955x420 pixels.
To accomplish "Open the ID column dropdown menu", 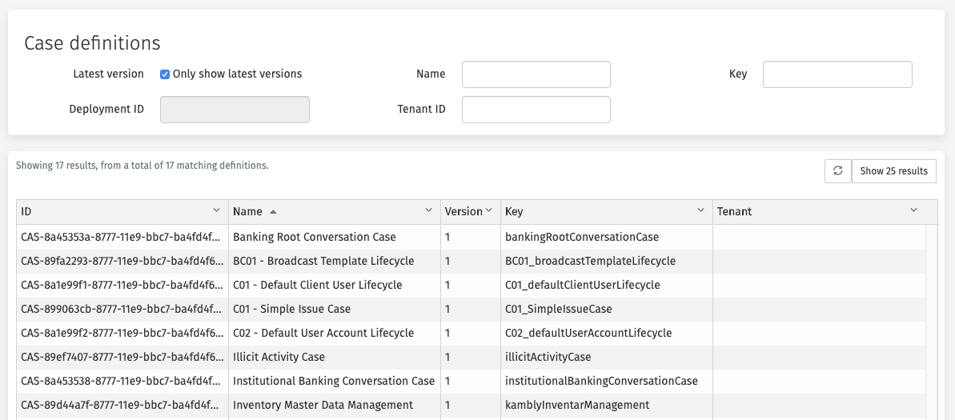I will (x=216, y=210).
